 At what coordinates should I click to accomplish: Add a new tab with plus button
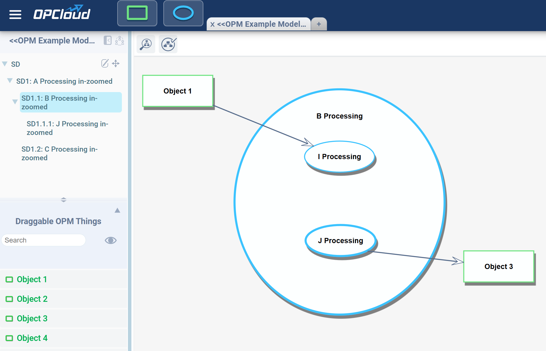tap(319, 24)
